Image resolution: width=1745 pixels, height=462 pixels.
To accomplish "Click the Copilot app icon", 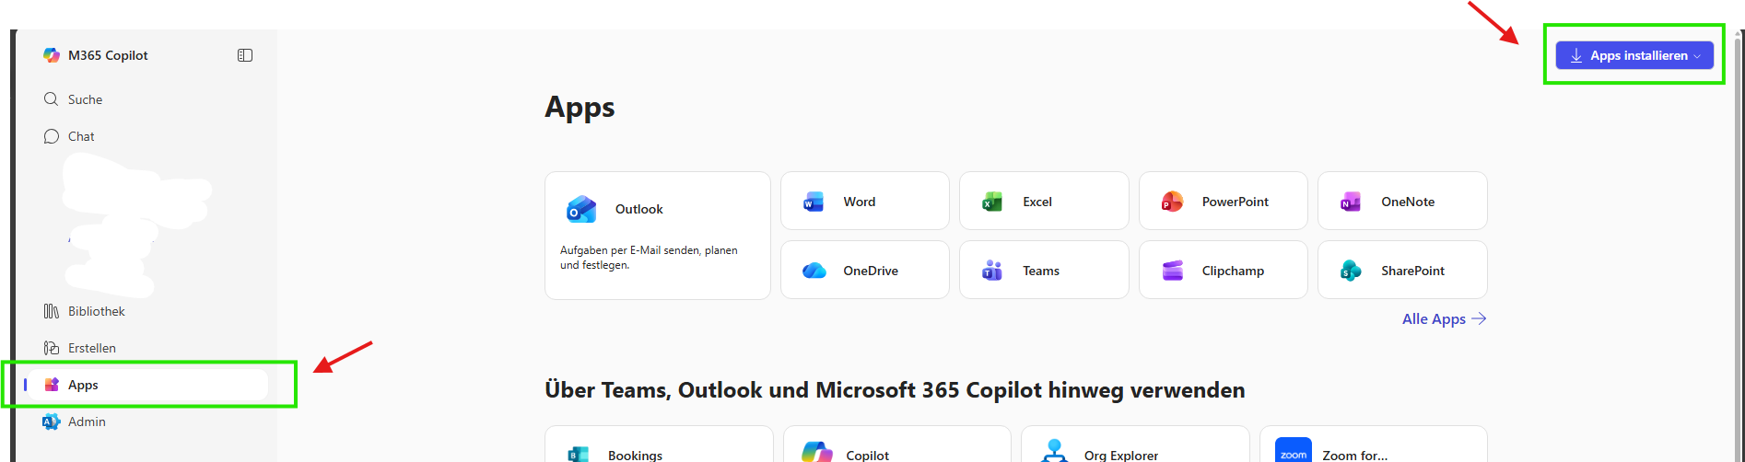I will (x=816, y=453).
